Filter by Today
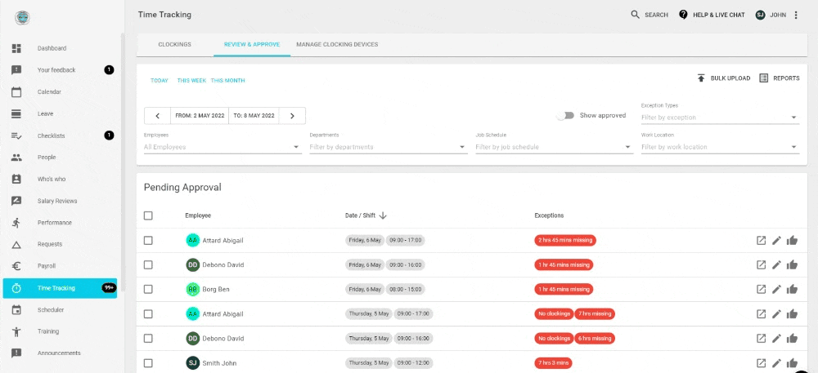The image size is (818, 373). (x=160, y=81)
